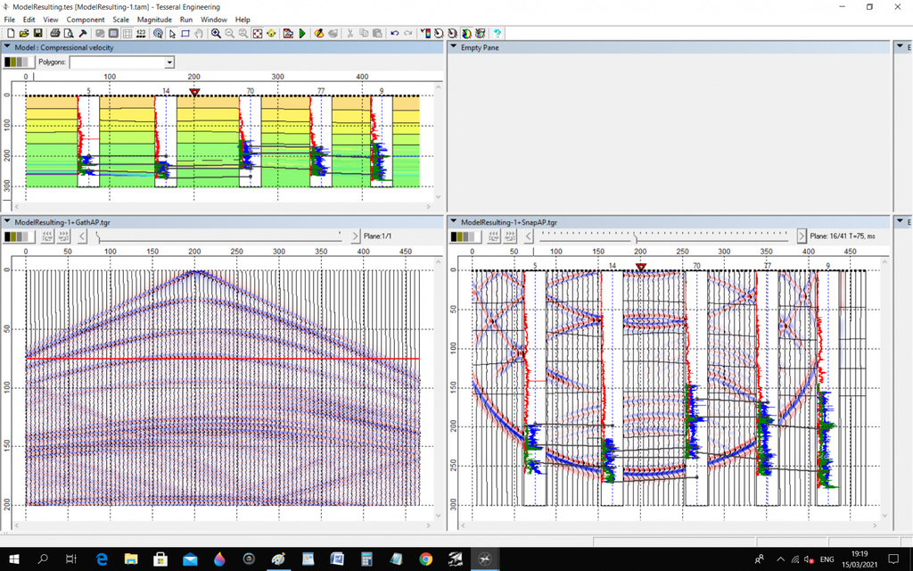Select the arrow pointer tool
This screenshot has width=913, height=571.
click(x=173, y=33)
